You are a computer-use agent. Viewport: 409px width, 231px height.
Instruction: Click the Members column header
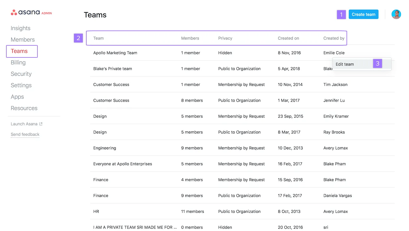pos(190,38)
